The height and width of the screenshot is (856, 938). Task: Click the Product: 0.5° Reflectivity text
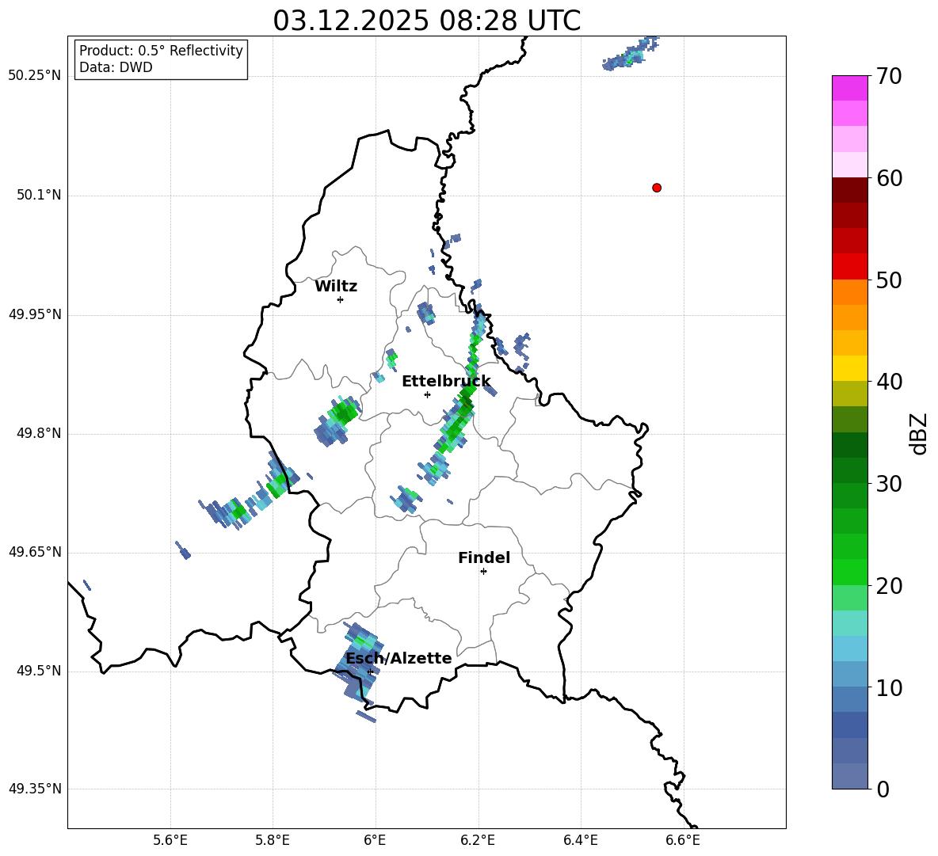[161, 51]
